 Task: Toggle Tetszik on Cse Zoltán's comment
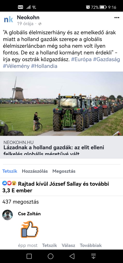pyautogui.click(x=50, y=245)
